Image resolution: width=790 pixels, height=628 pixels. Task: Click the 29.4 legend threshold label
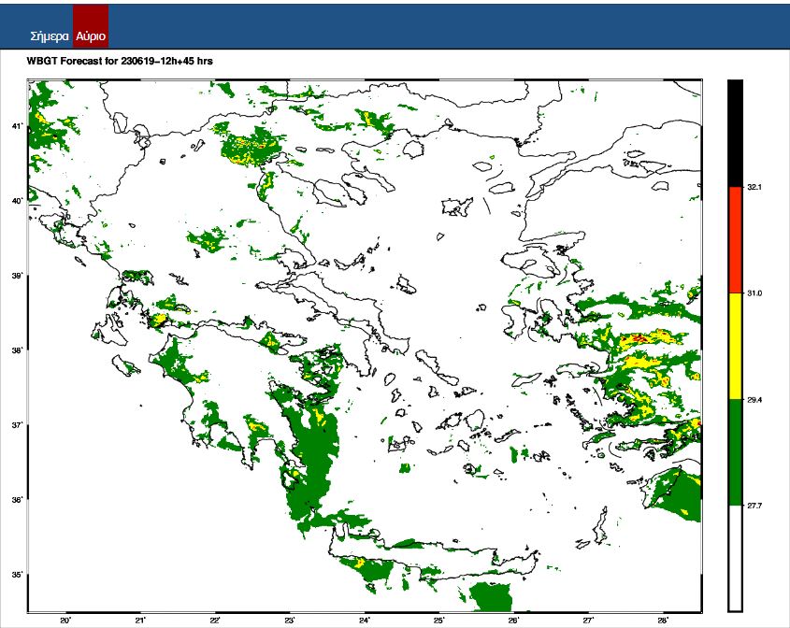pos(754,400)
